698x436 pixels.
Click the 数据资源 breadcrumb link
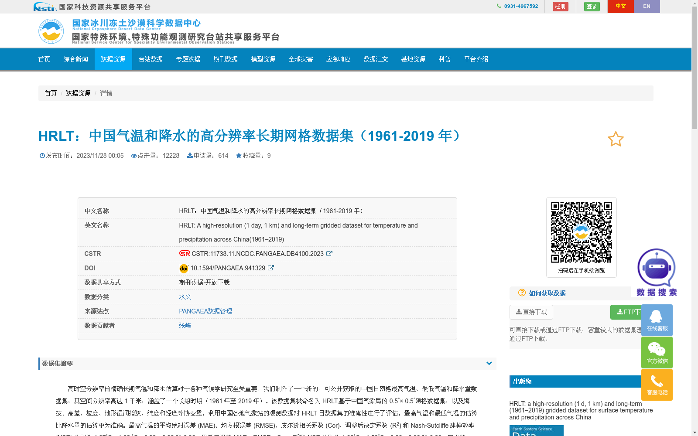(x=79, y=93)
